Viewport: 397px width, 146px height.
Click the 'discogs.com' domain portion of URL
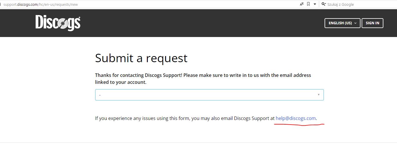point(28,4)
